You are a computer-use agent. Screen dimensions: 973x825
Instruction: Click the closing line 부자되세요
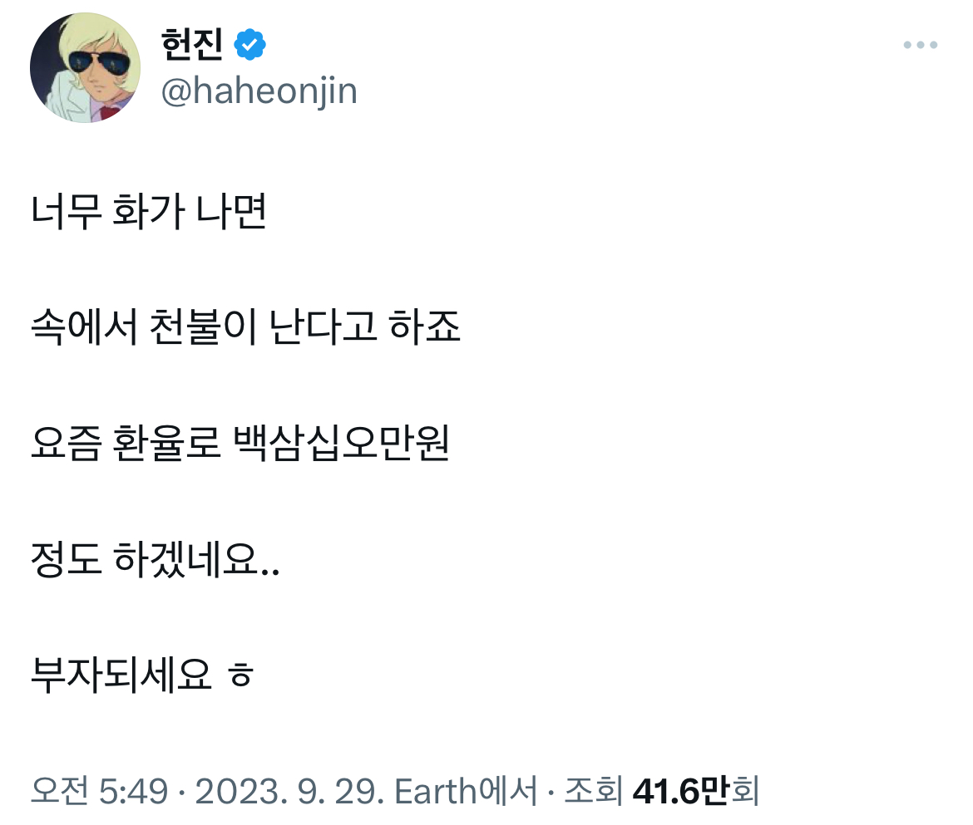(121, 675)
